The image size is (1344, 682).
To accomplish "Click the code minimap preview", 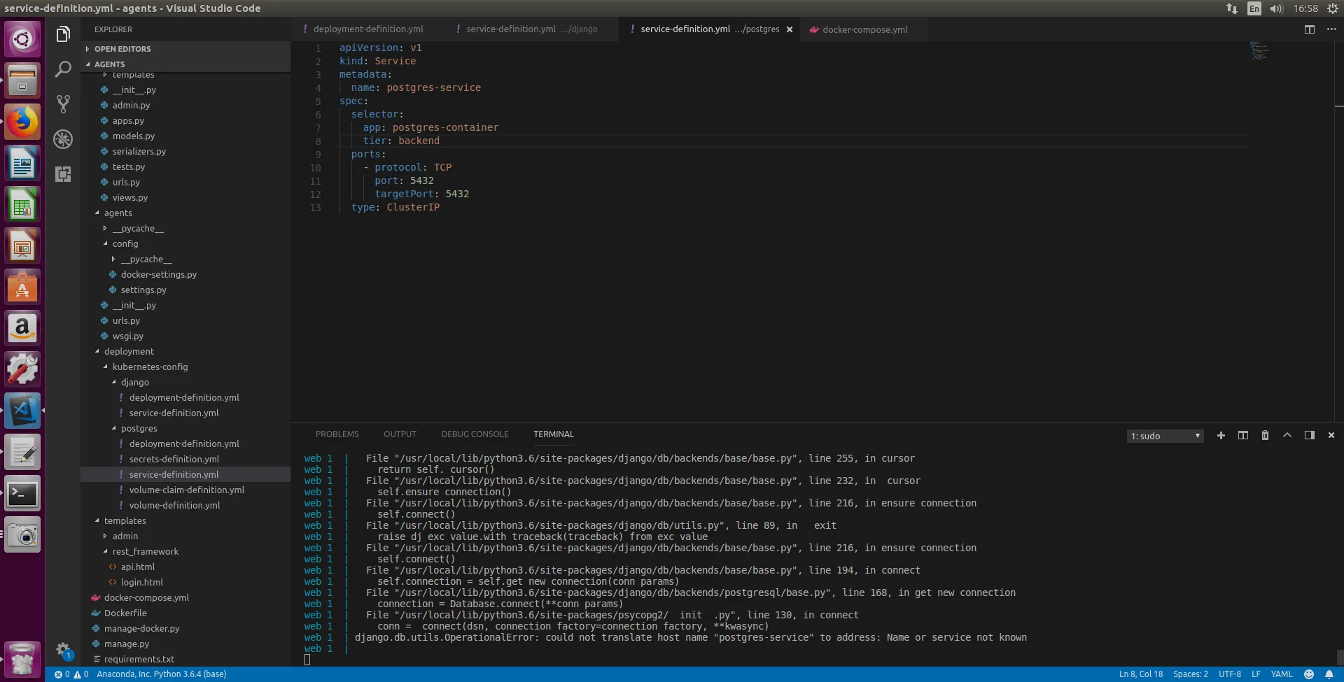I will 1259,50.
